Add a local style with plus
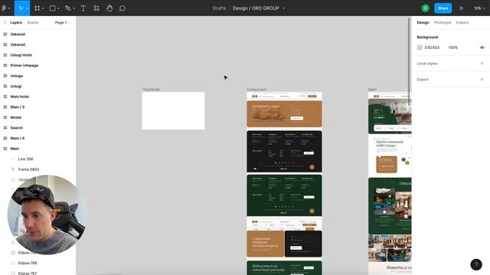 (482, 63)
